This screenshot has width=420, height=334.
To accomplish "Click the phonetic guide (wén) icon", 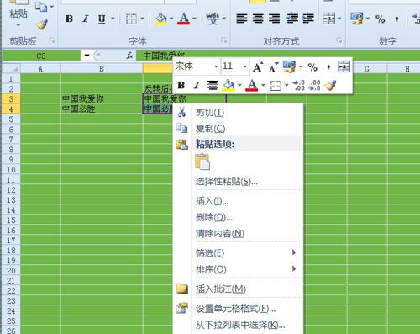I will (213, 19).
